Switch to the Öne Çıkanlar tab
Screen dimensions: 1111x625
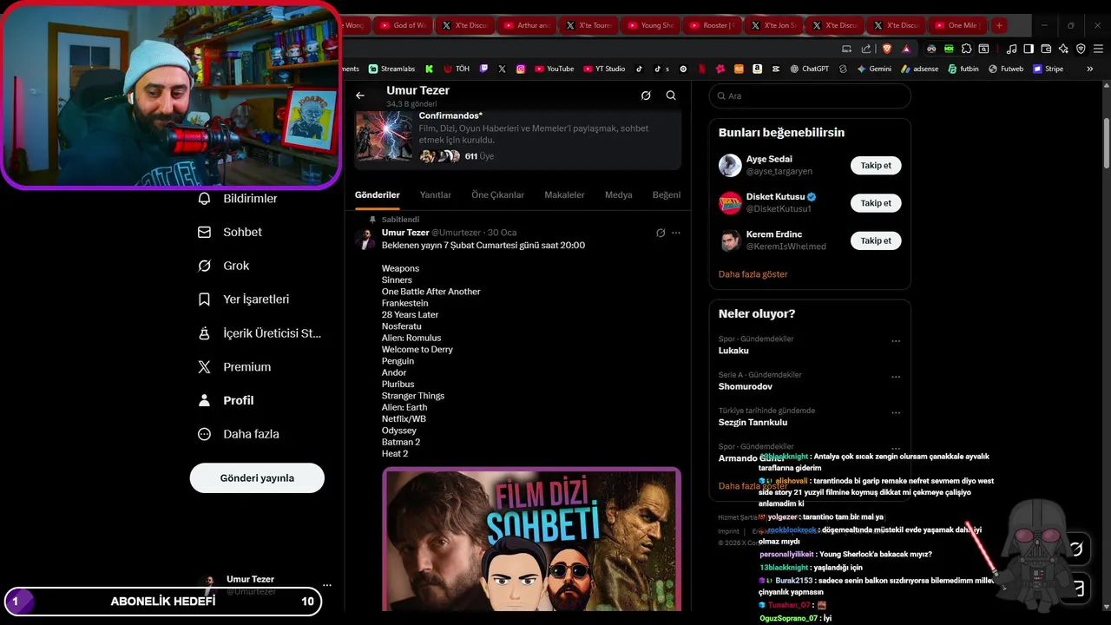497,195
